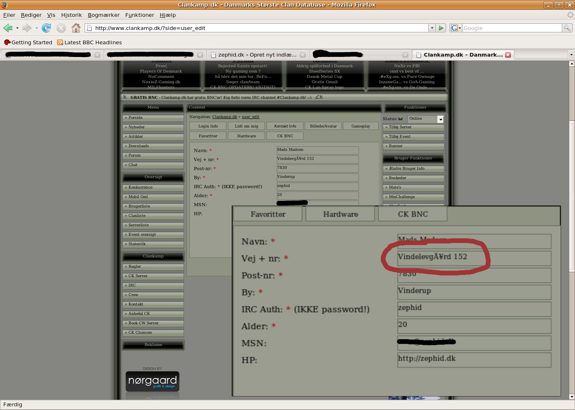This screenshot has height=410, width=575.
Task: Click the nørgaard design logo
Action: [152, 381]
